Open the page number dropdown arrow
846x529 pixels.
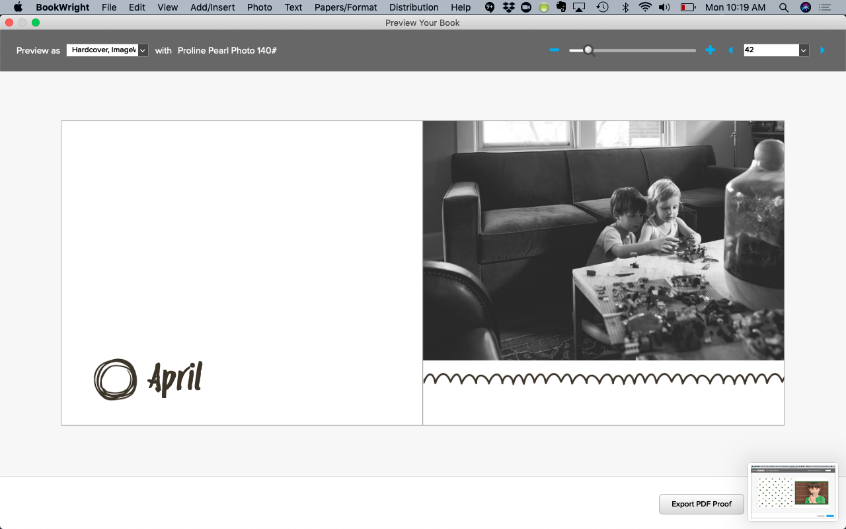[x=804, y=50]
